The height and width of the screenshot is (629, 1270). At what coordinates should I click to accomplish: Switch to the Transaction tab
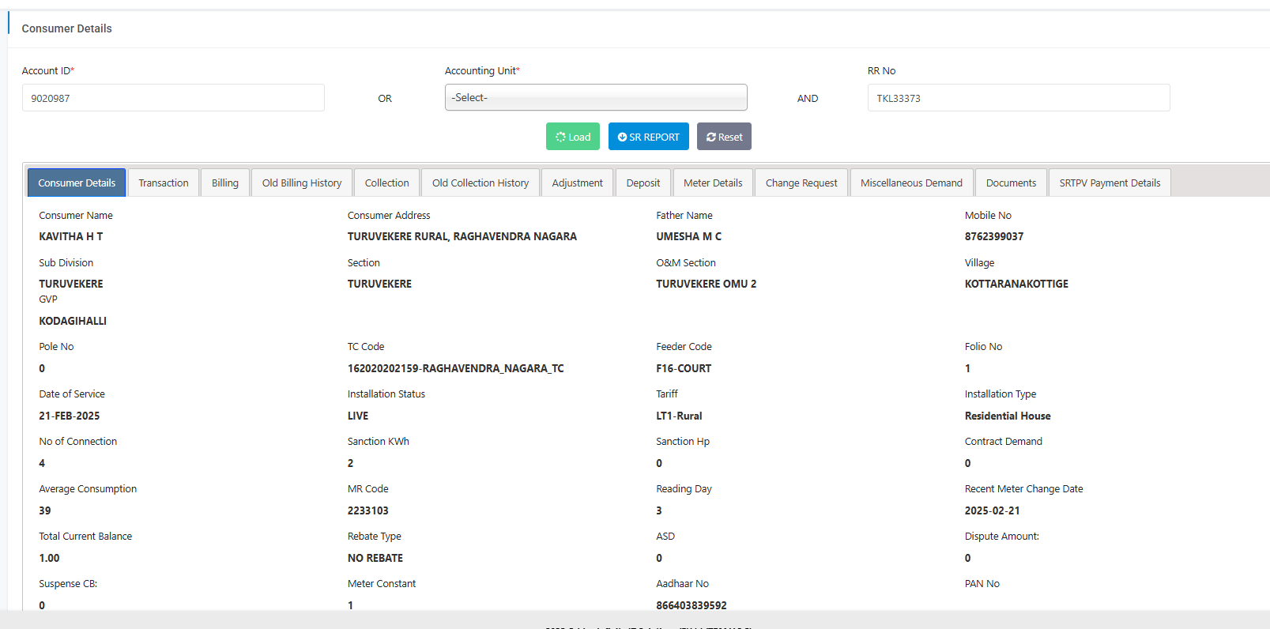tap(164, 183)
